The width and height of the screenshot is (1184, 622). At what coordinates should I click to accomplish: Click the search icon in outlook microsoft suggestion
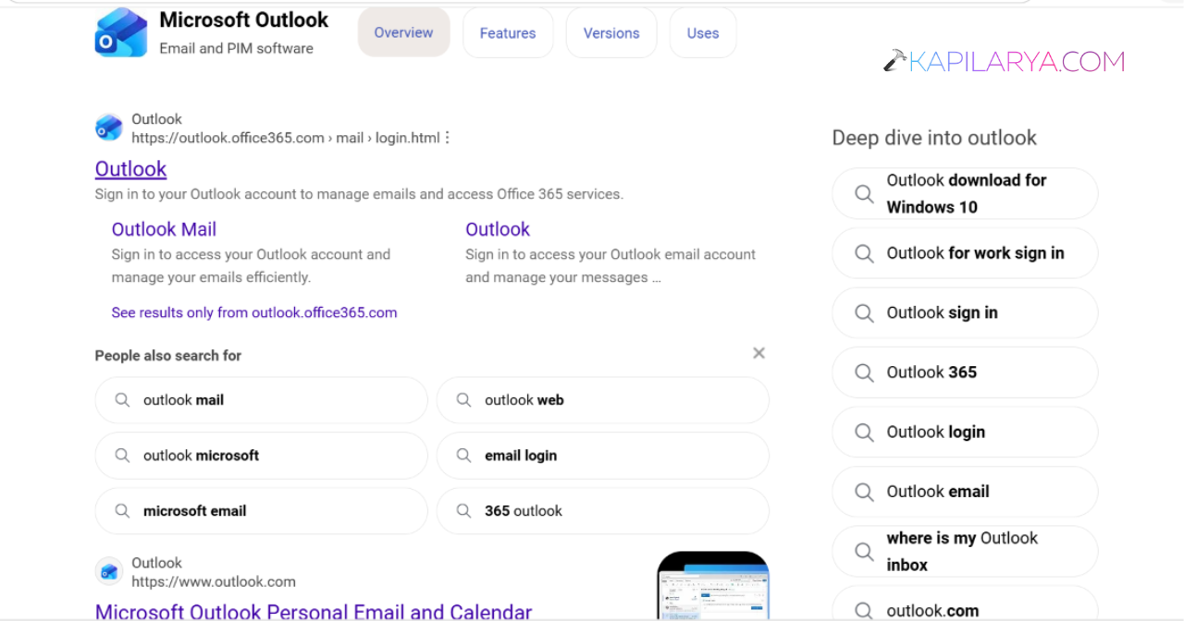122,456
